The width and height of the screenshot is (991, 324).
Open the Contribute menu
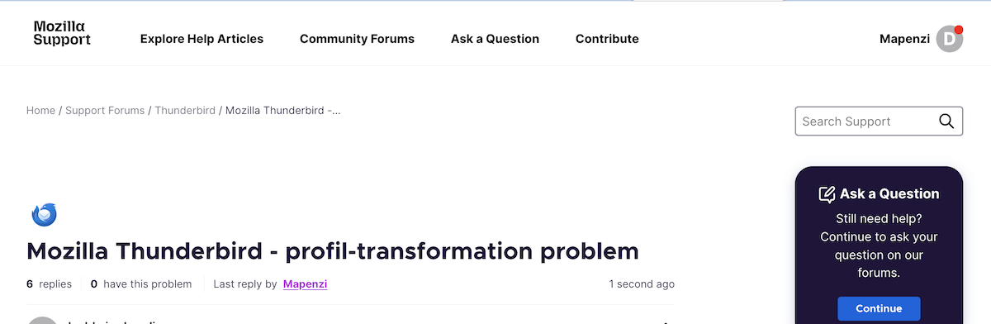[607, 39]
